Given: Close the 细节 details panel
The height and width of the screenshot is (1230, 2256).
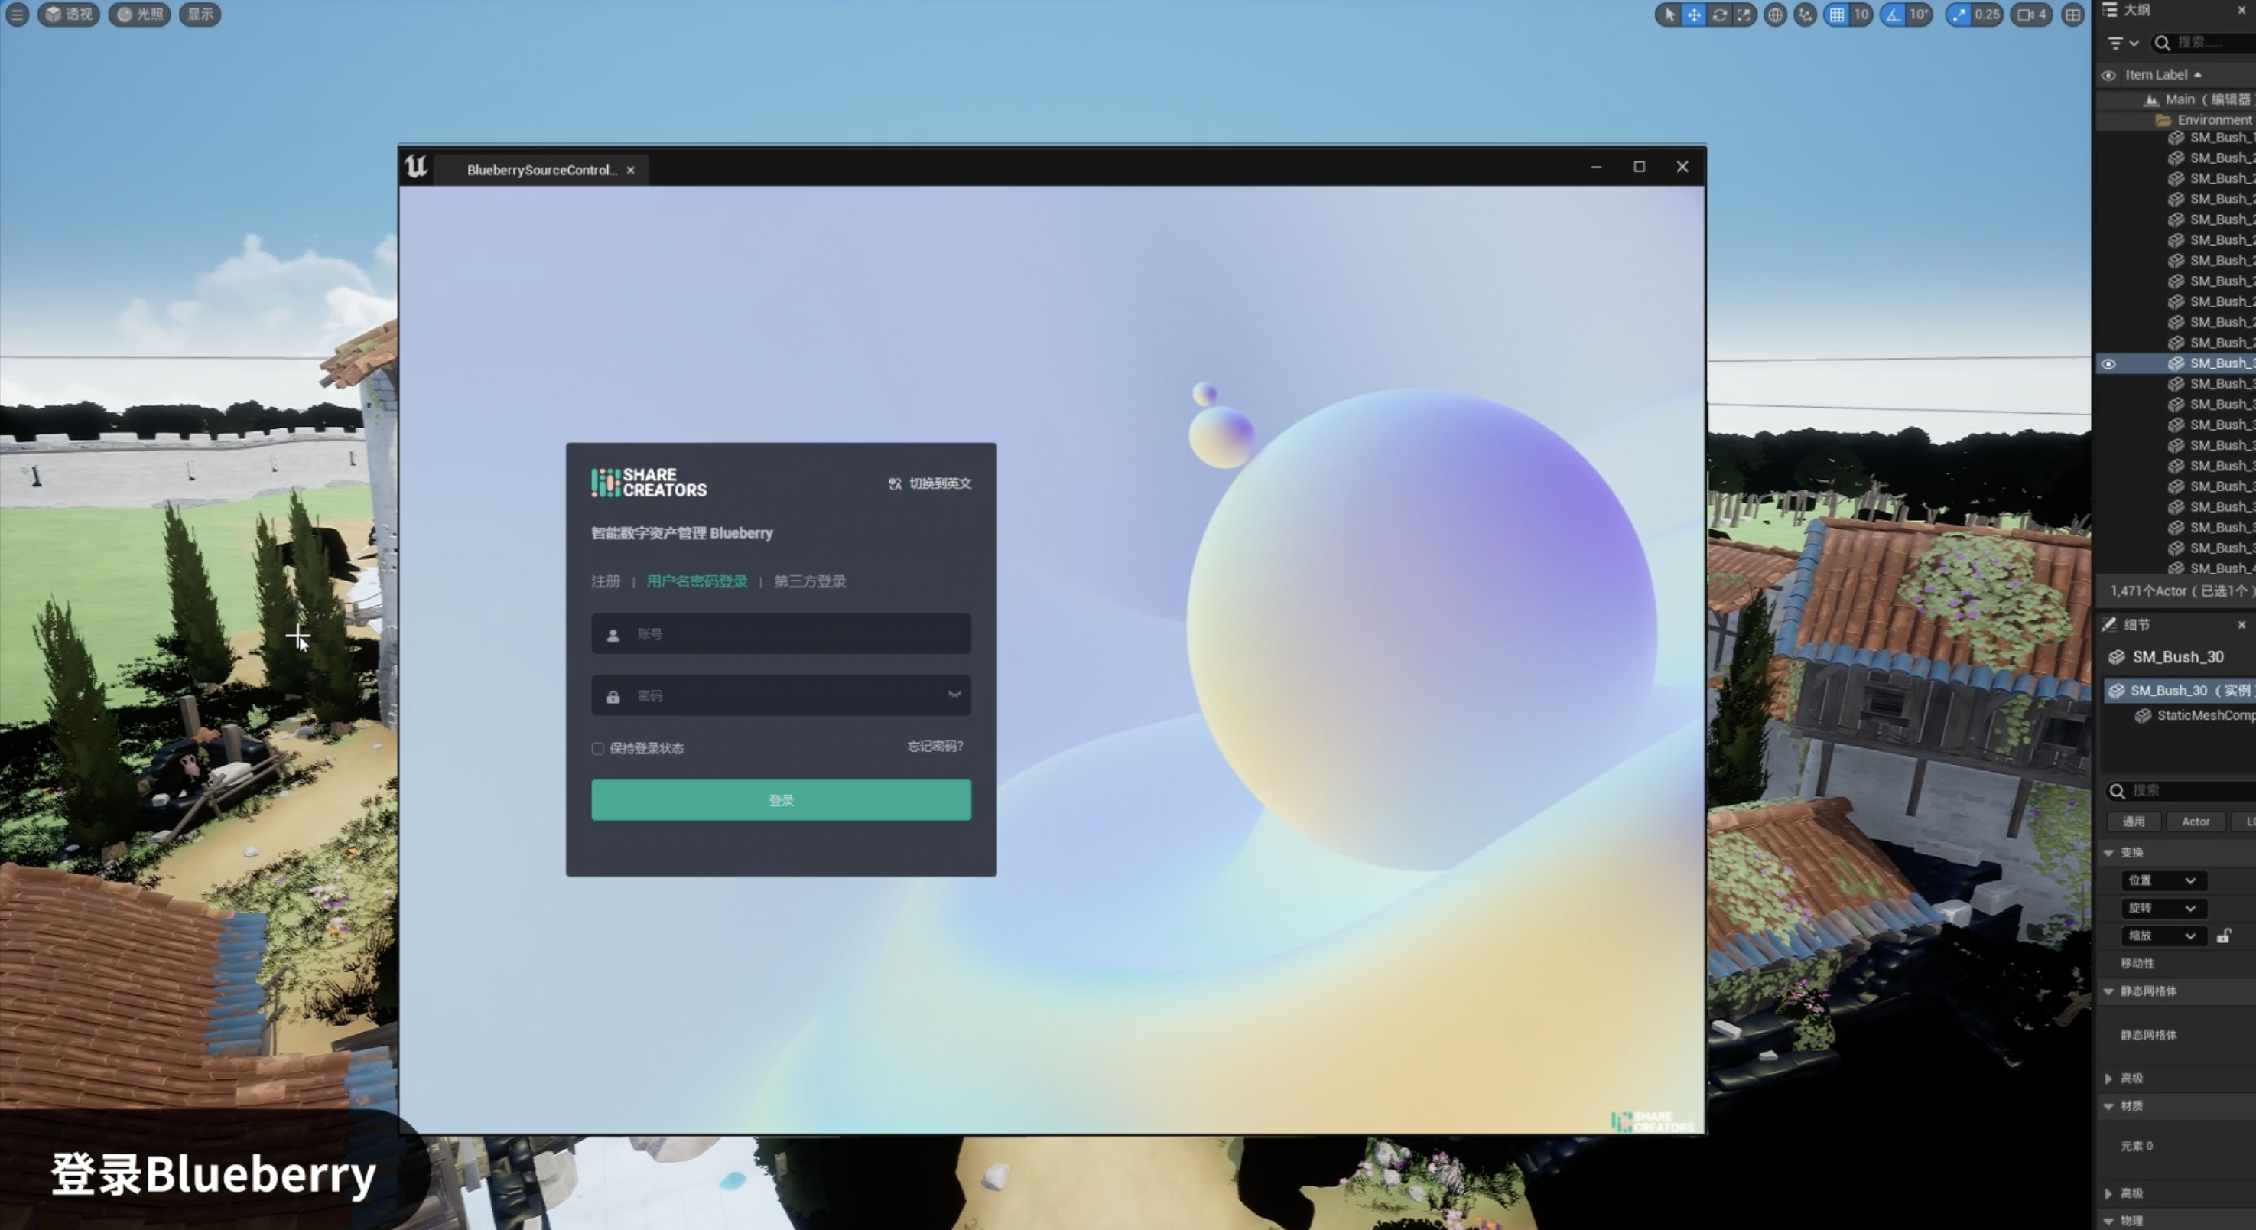Looking at the screenshot, I should click(2241, 625).
